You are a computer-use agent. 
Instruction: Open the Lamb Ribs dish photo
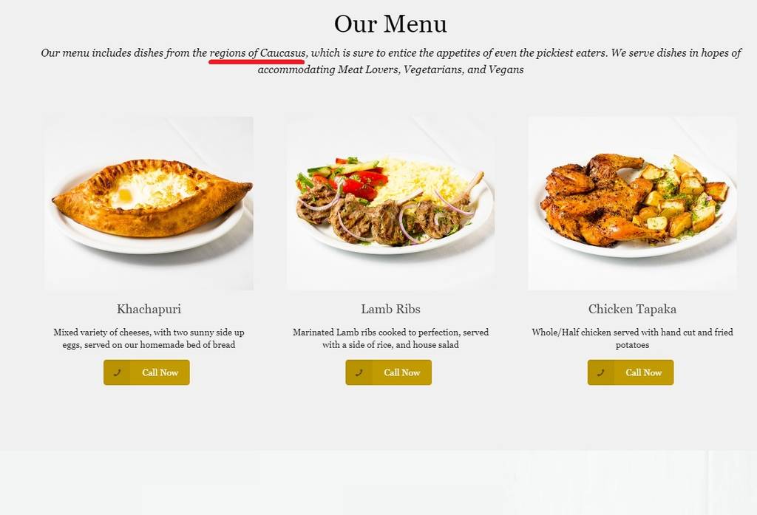click(x=390, y=202)
